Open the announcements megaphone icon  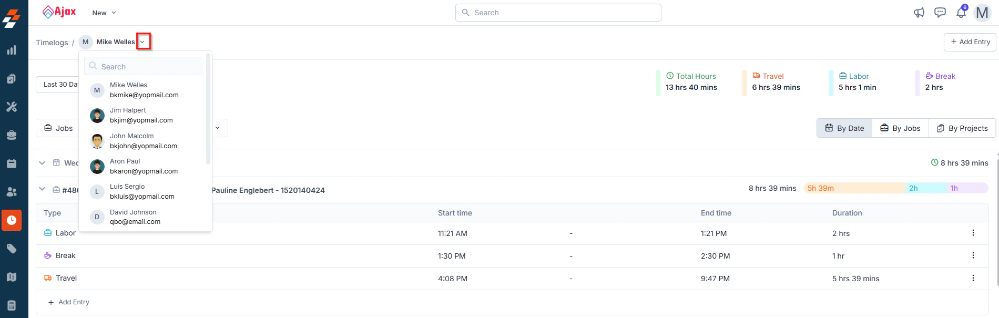pyautogui.click(x=919, y=13)
